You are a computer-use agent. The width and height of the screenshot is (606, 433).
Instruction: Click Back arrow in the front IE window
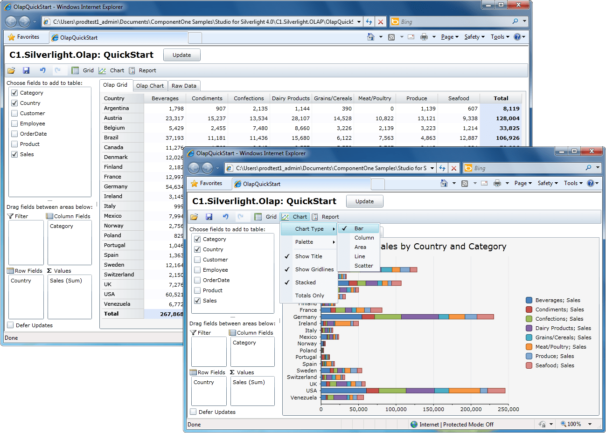point(194,168)
